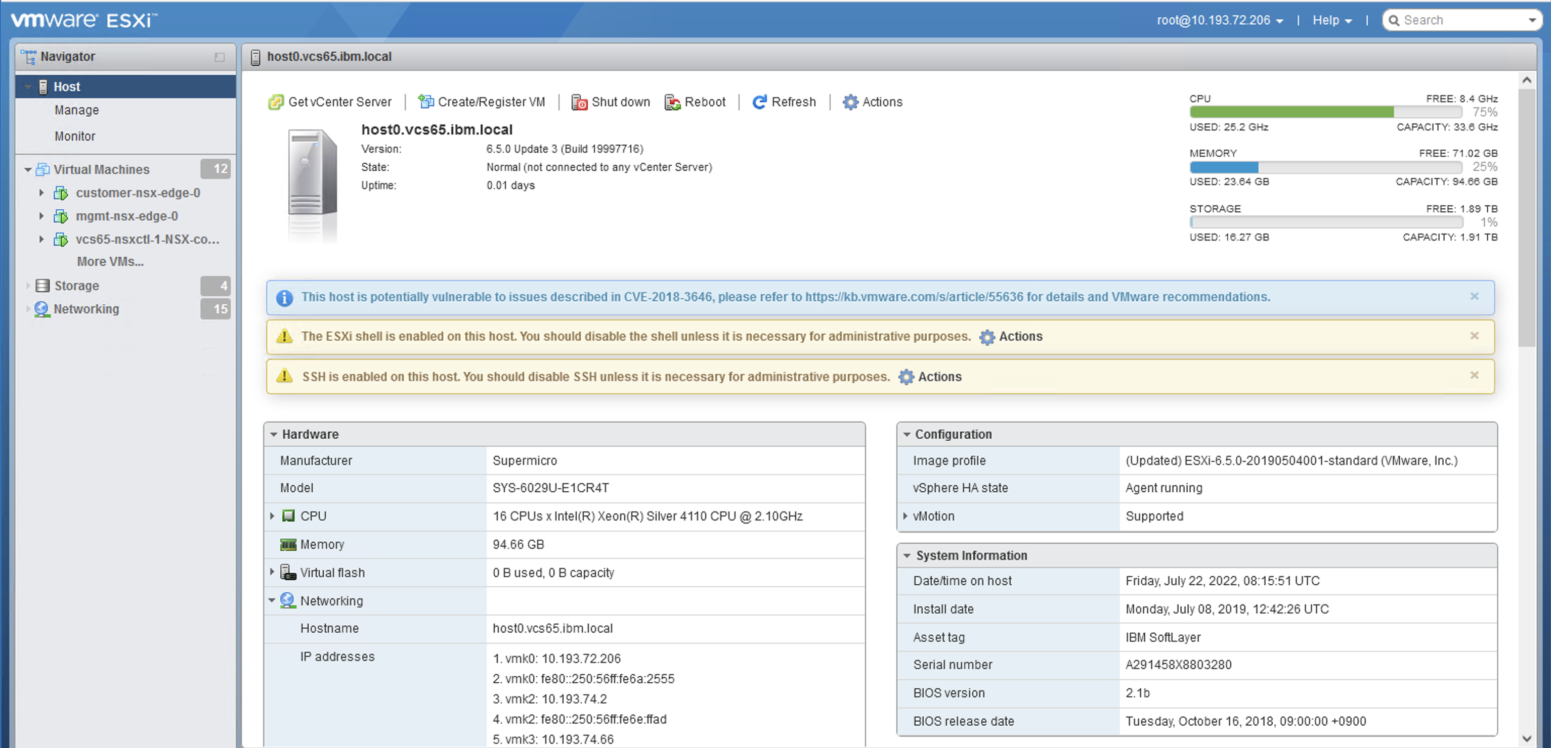The width and height of the screenshot is (1551, 748).
Task: Click Actions gear in SSH warning
Action: coord(906,378)
